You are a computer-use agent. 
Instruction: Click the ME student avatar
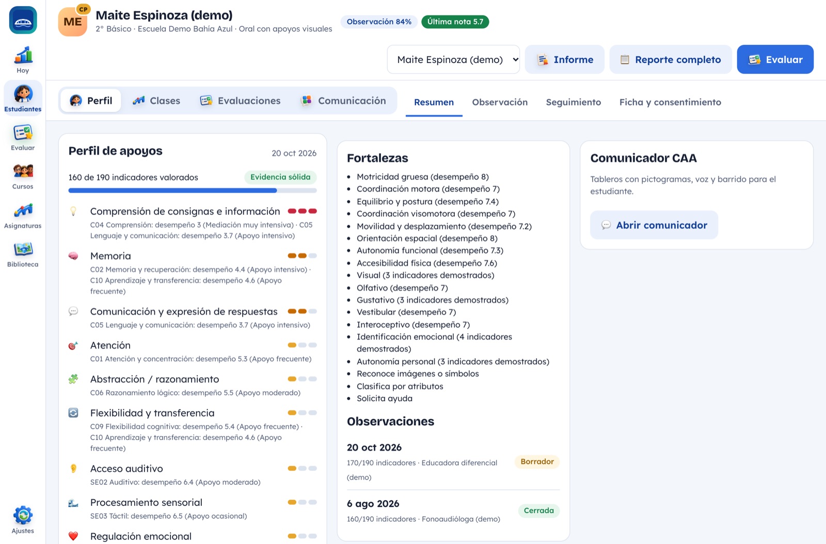click(73, 22)
